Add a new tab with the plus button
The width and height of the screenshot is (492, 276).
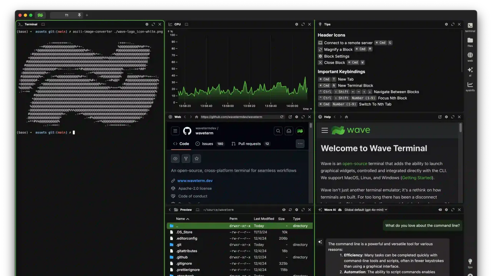[x=87, y=15]
